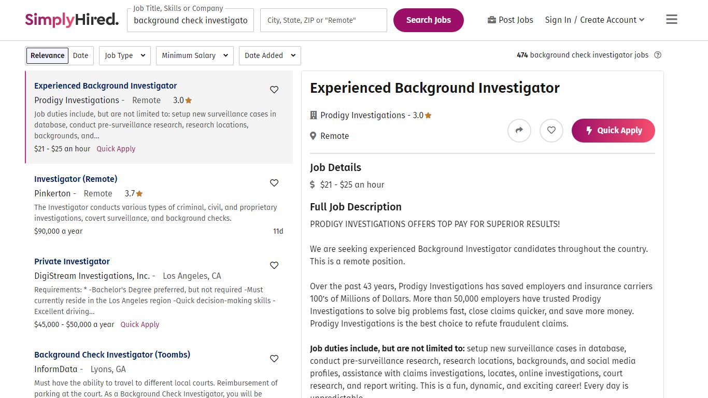The height and width of the screenshot is (398, 708).
Task: Click the Full Job Description heading
Action: pyautogui.click(x=356, y=207)
